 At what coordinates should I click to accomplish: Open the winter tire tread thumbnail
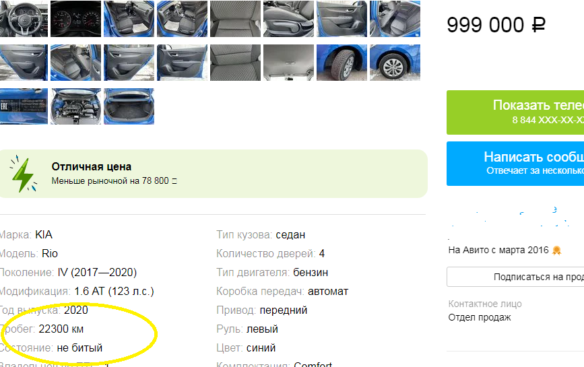tap(342, 63)
